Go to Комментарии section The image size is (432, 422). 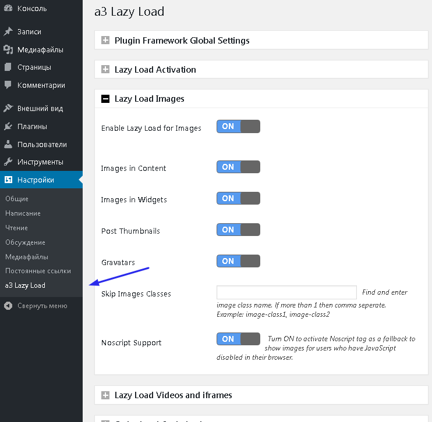click(x=41, y=85)
